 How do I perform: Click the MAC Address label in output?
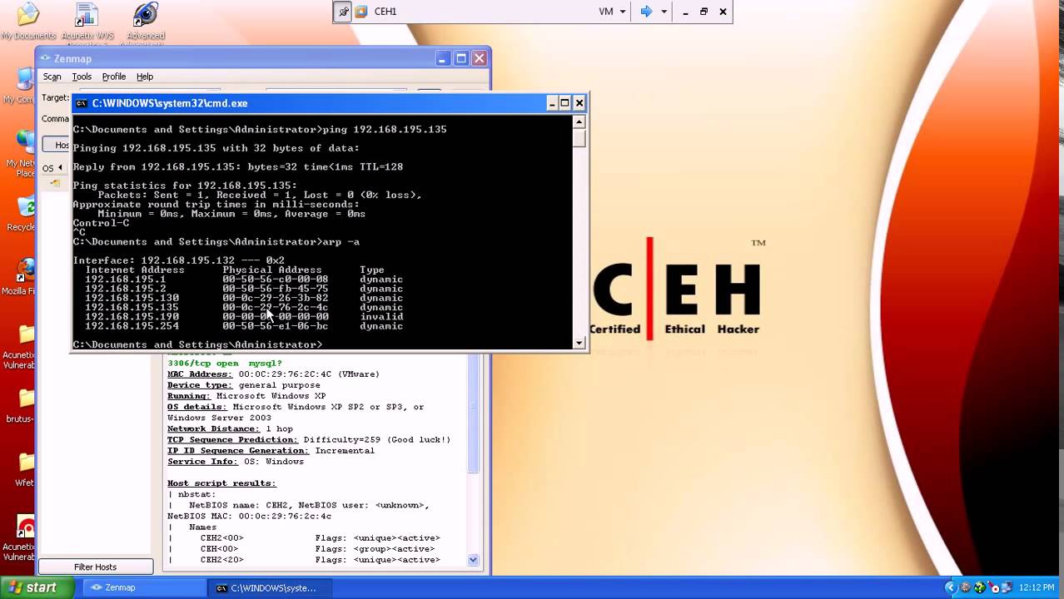point(200,374)
